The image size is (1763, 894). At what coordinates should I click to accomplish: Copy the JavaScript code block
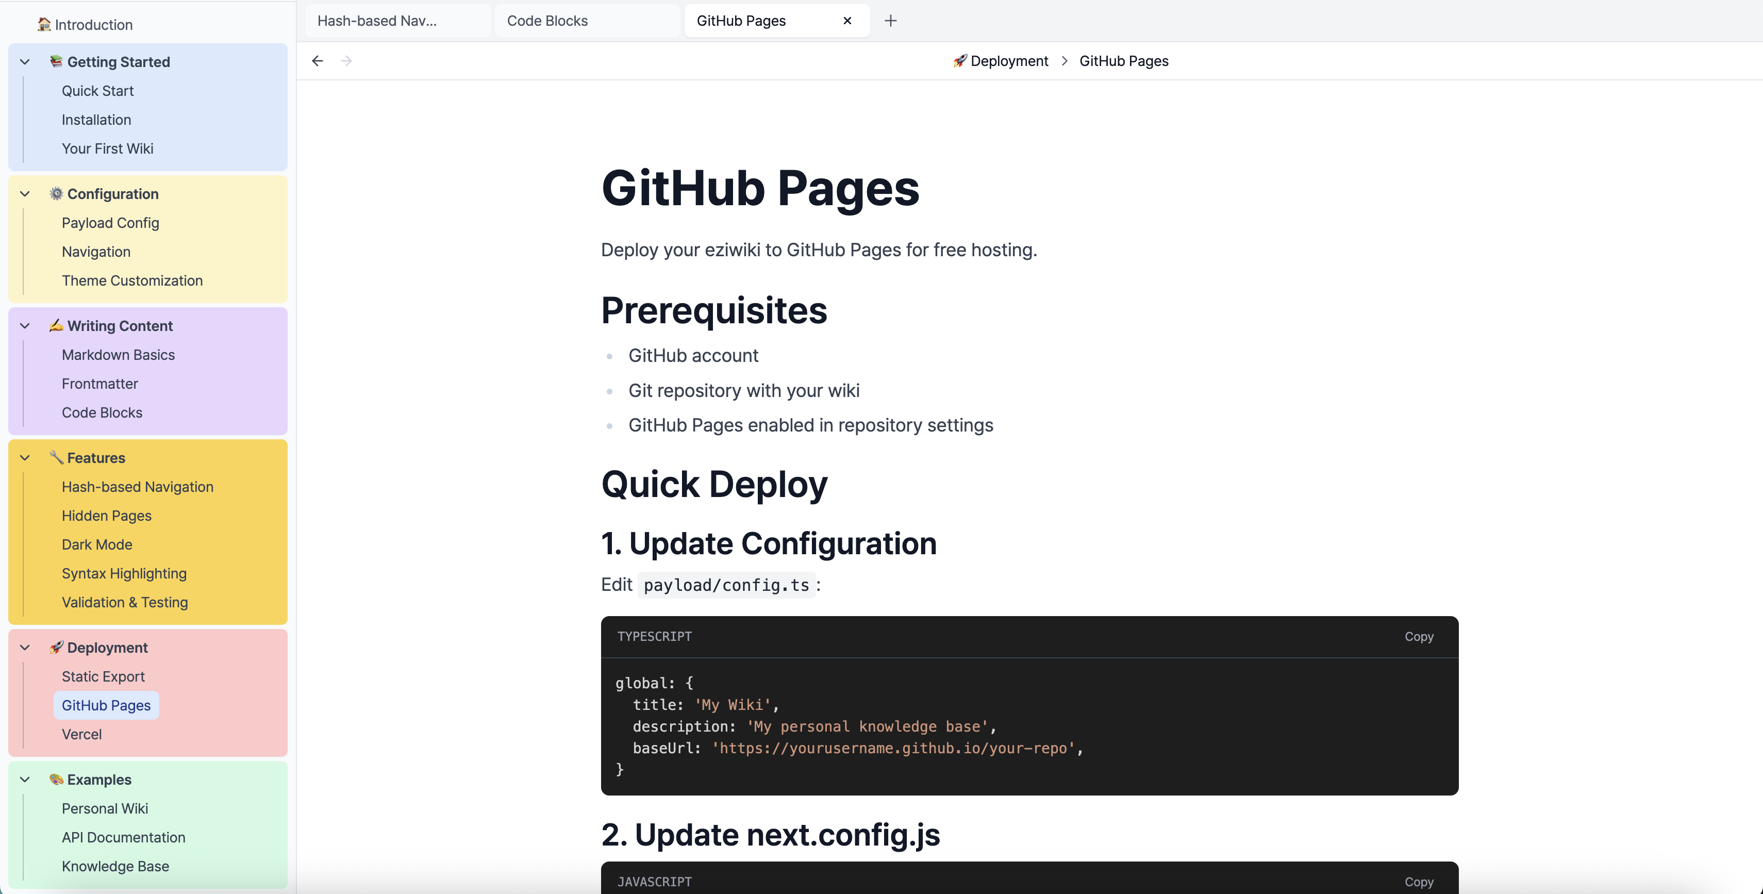tap(1418, 882)
